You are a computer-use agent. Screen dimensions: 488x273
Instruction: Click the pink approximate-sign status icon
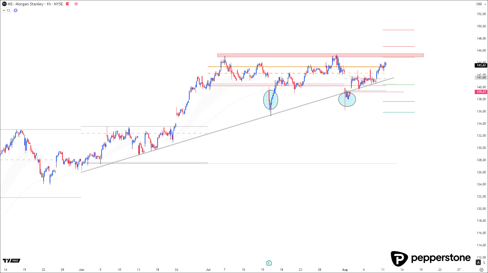coord(76,4)
